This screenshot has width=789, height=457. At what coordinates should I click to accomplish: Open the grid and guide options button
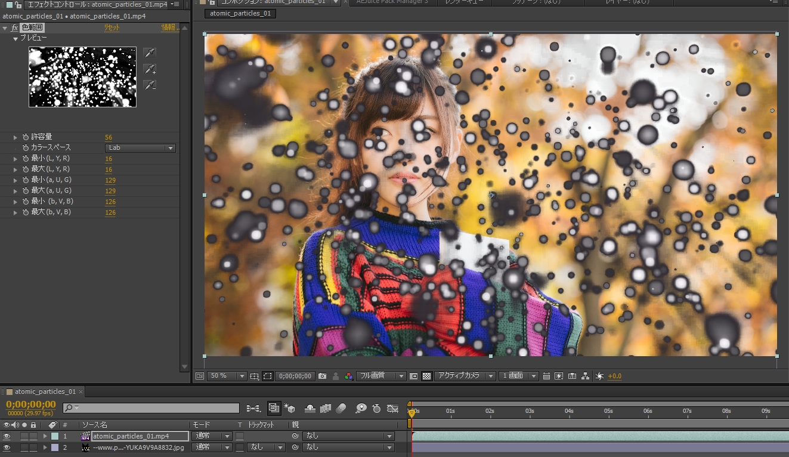click(255, 376)
